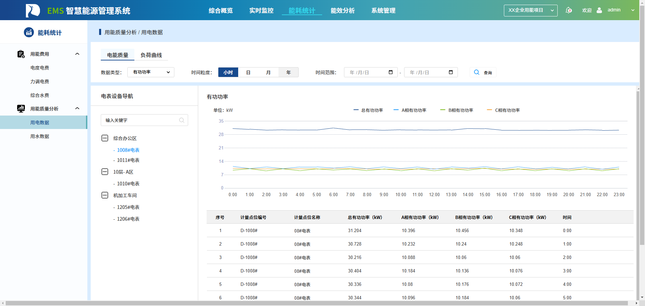Open the 数据类型 有功功率 dropdown

tap(151, 72)
